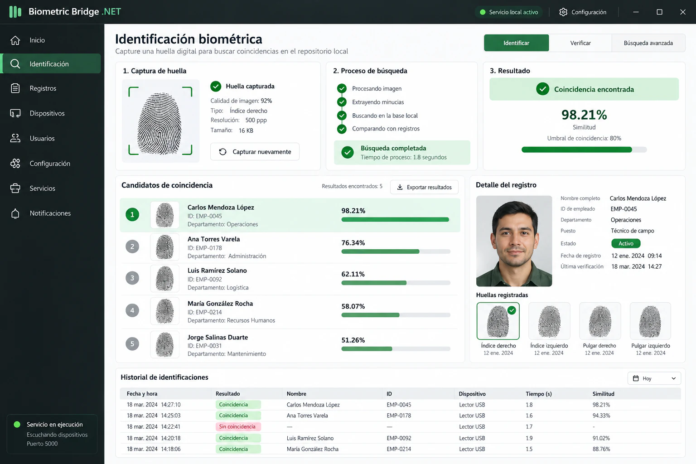This screenshot has height=464, width=696.
Task: Click the gear icon in title bar
Action: [563, 12]
